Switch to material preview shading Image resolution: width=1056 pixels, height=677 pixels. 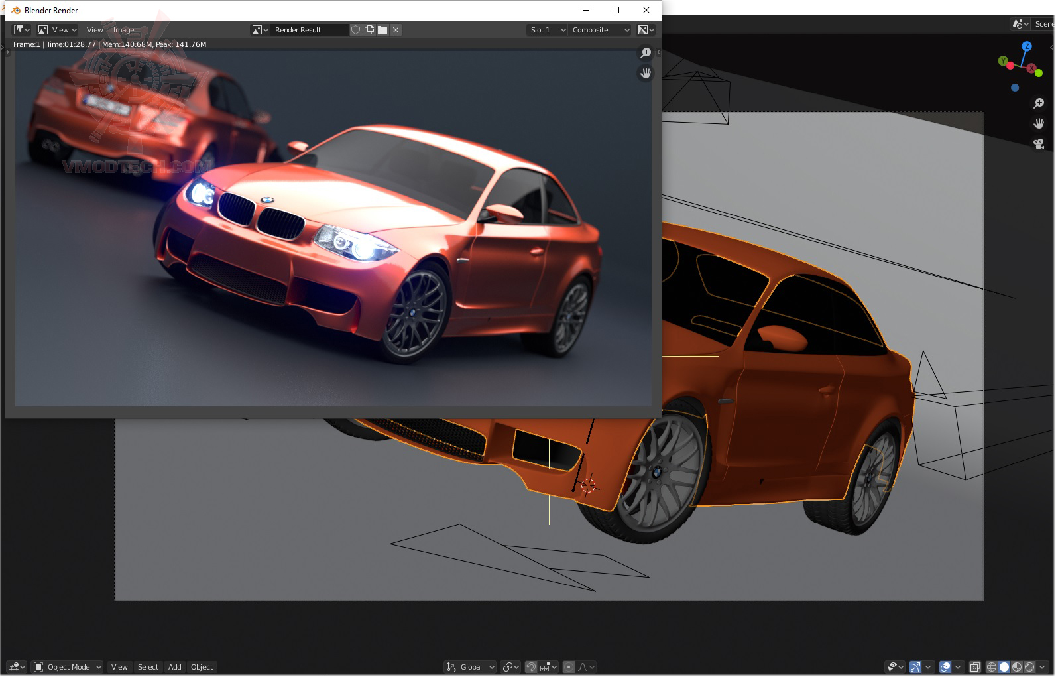pyautogui.click(x=1017, y=667)
